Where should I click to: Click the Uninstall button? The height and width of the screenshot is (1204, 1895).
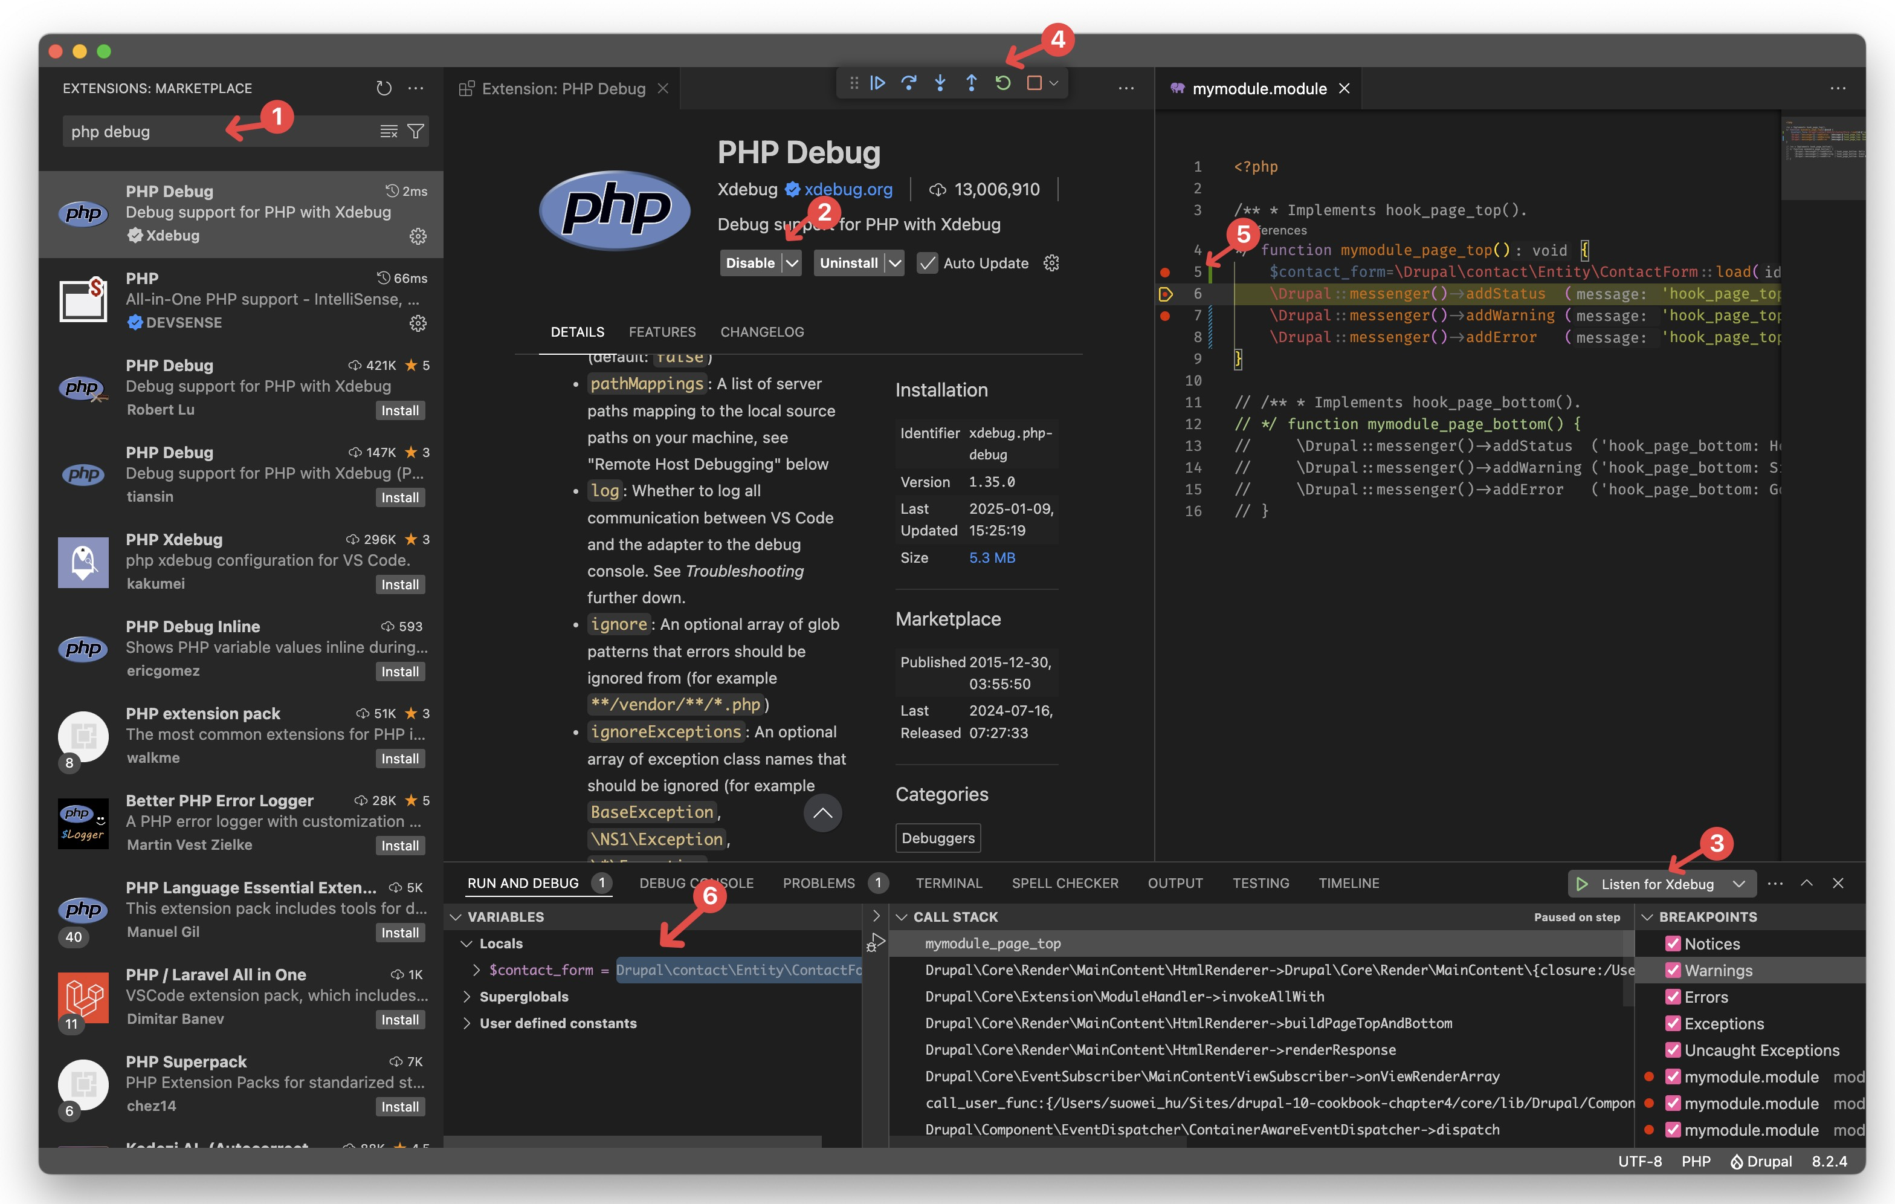(x=848, y=263)
